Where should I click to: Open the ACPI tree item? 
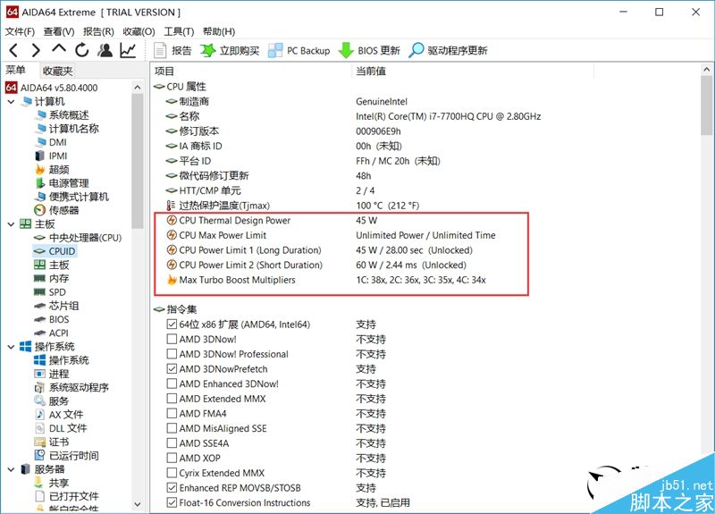[52, 333]
